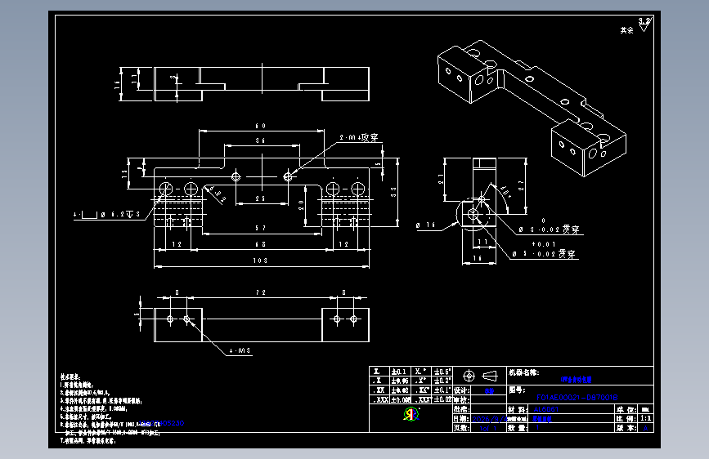Click the Ø5 -0.02 贯穿 callout

545,253
